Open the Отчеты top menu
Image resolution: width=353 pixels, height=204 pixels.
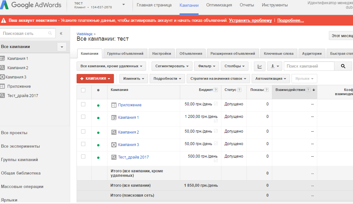[247, 5]
